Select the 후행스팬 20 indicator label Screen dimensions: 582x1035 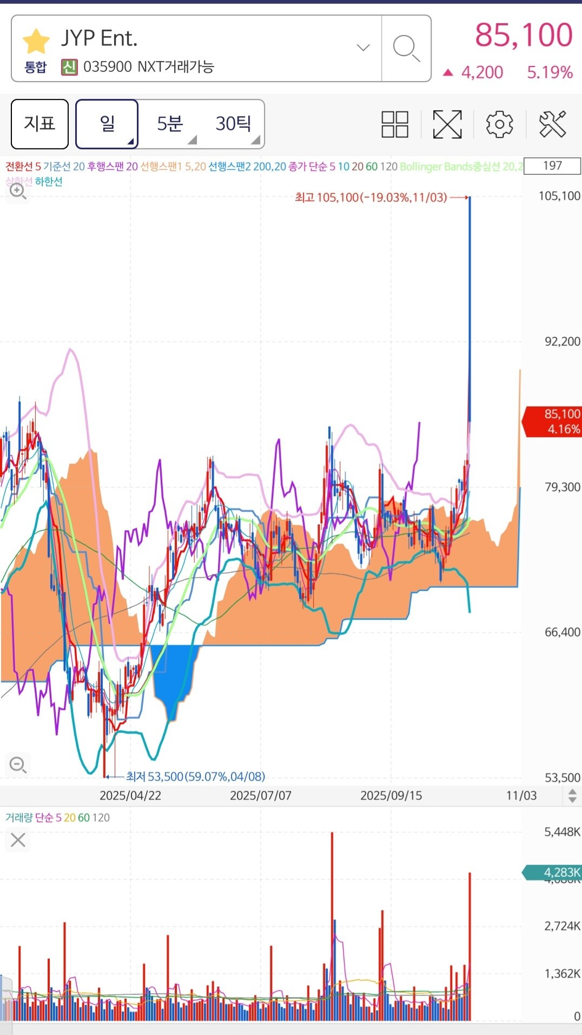click(113, 166)
